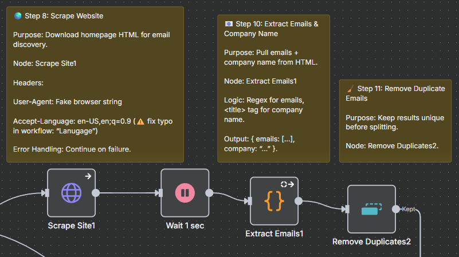
Task: Click the output connector of Extract Emails1
Action: coord(299,201)
